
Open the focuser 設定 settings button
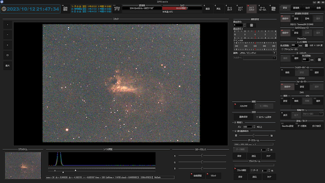302,87
